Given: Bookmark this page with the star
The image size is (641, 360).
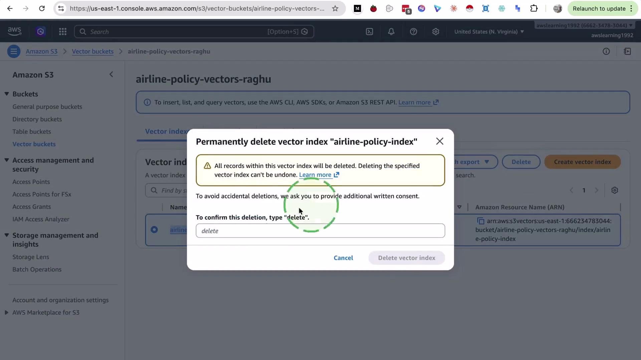Looking at the screenshot, I should point(335,9).
